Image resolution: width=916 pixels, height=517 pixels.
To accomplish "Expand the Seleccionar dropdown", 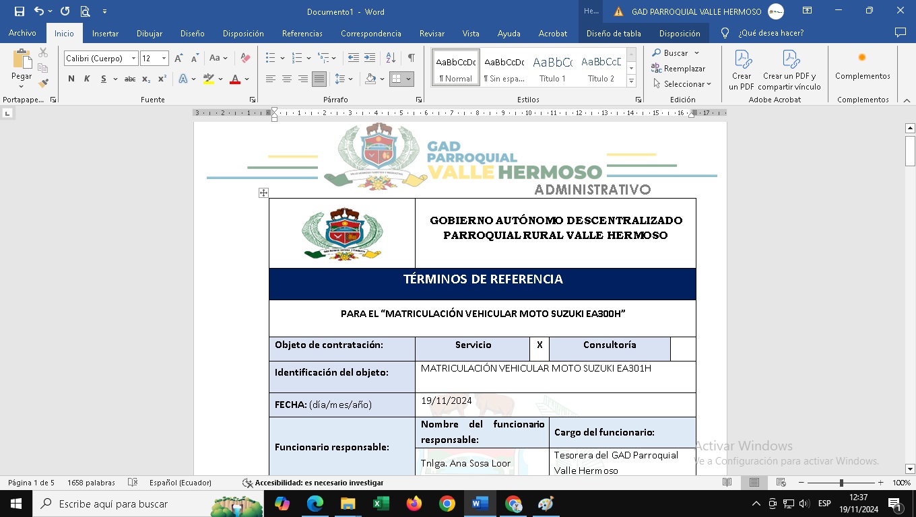I will pyautogui.click(x=682, y=84).
